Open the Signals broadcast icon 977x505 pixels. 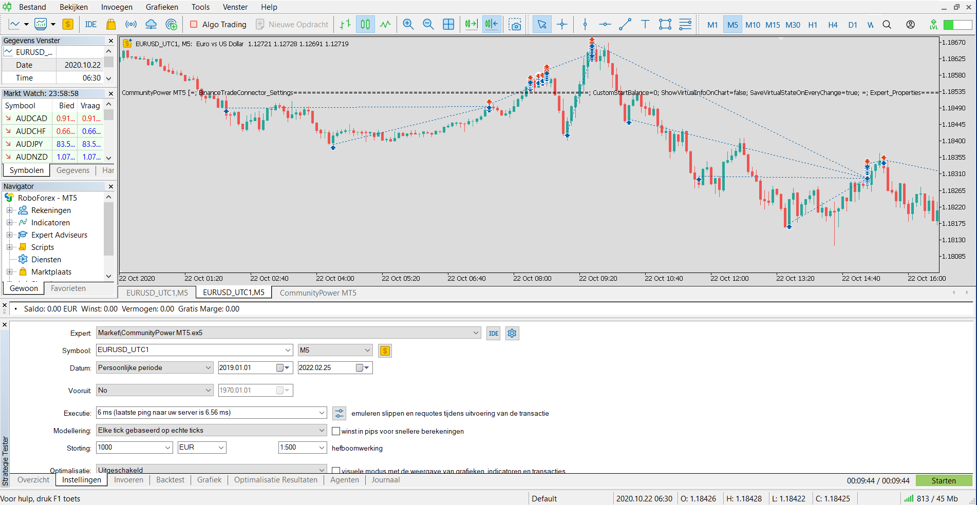click(x=131, y=24)
